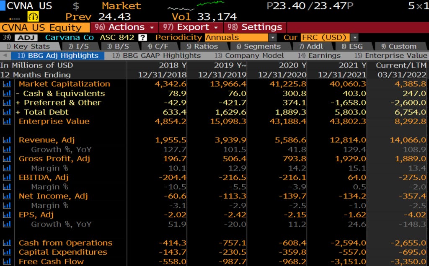Click the Periodicity Annuals field
This screenshot has height=266, width=429.
pyautogui.click(x=237, y=38)
